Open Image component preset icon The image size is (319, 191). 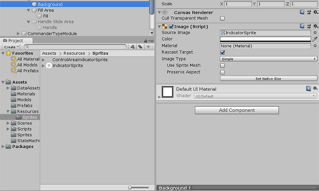[309, 26]
